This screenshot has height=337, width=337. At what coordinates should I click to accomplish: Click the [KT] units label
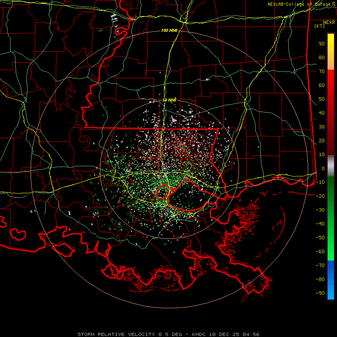click(319, 26)
